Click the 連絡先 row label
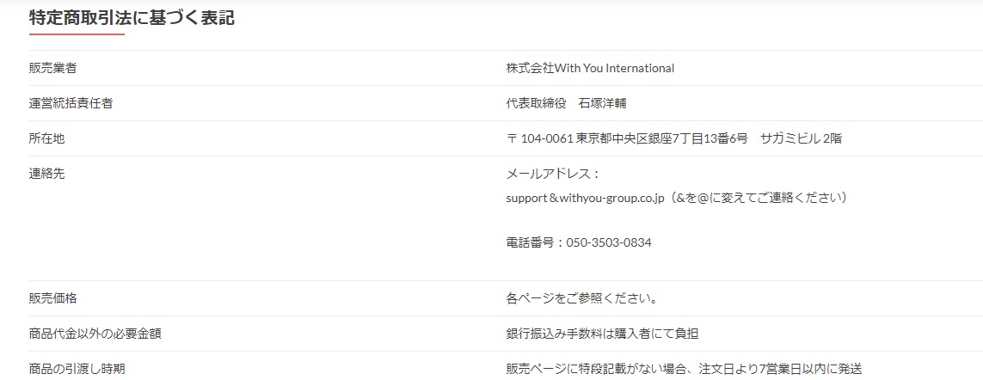 tap(46, 174)
